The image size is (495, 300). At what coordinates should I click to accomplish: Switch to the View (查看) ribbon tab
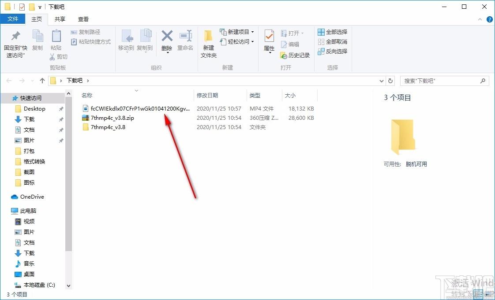(x=83, y=19)
